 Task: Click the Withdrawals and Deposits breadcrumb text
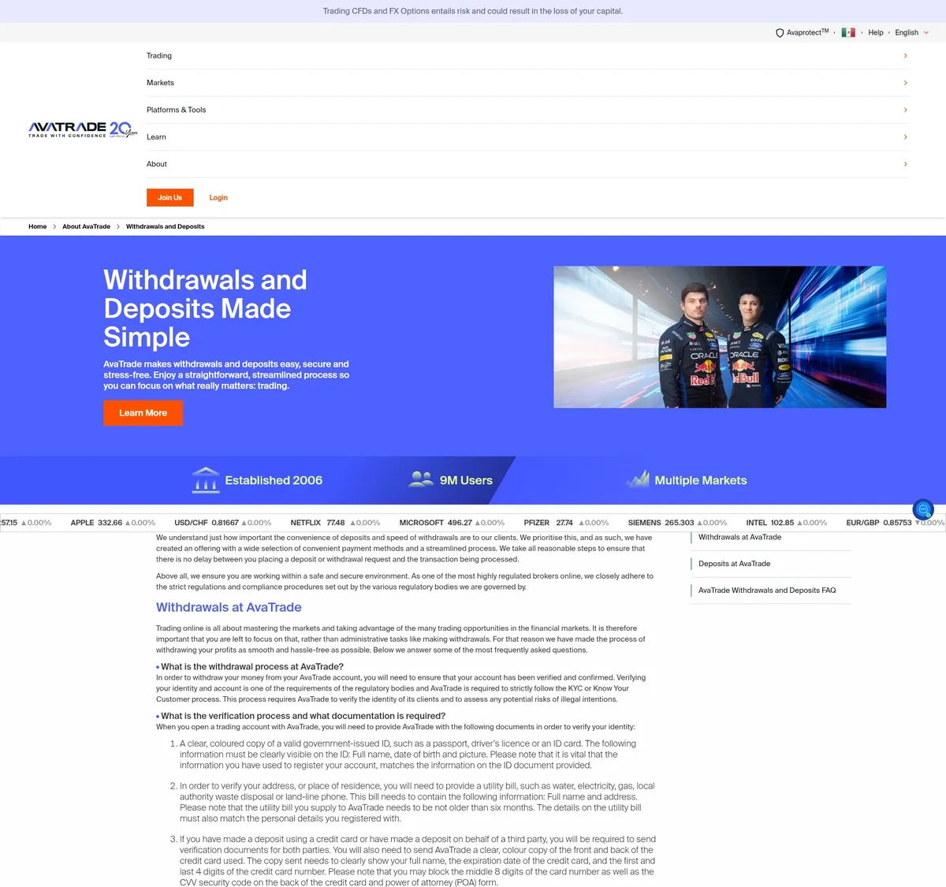[165, 226]
